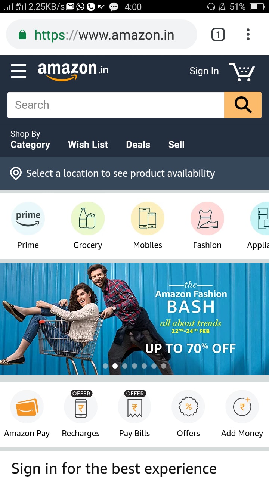Go to Wish List
This screenshot has height=478, width=269.
tap(88, 145)
